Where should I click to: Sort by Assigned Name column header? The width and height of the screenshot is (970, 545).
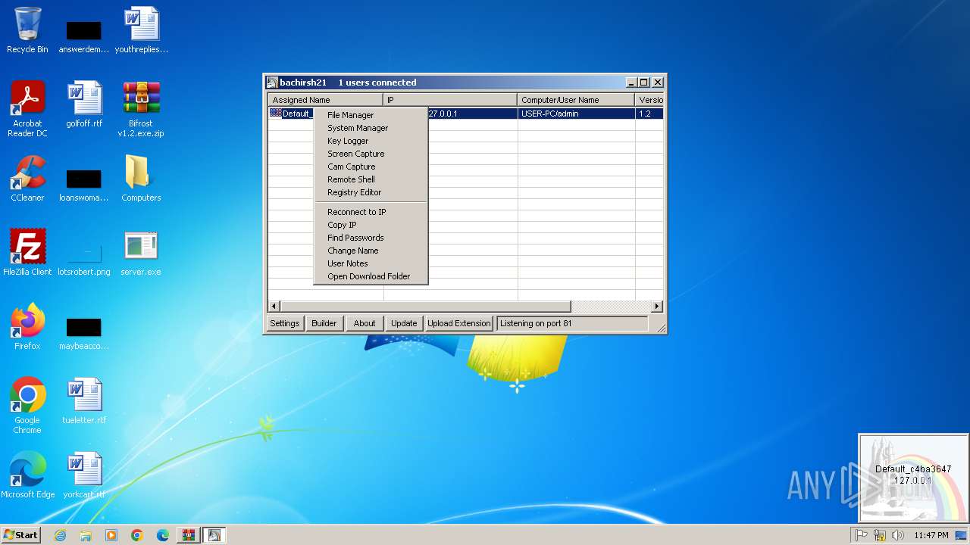[x=326, y=100]
